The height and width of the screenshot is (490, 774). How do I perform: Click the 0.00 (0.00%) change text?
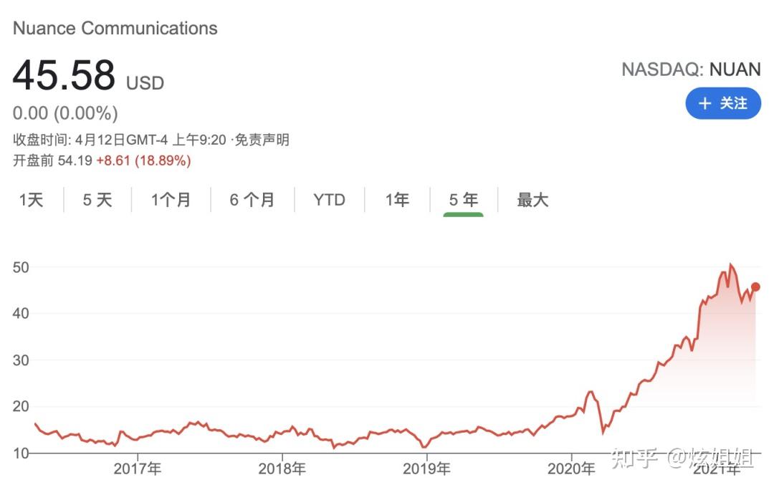tap(65, 113)
